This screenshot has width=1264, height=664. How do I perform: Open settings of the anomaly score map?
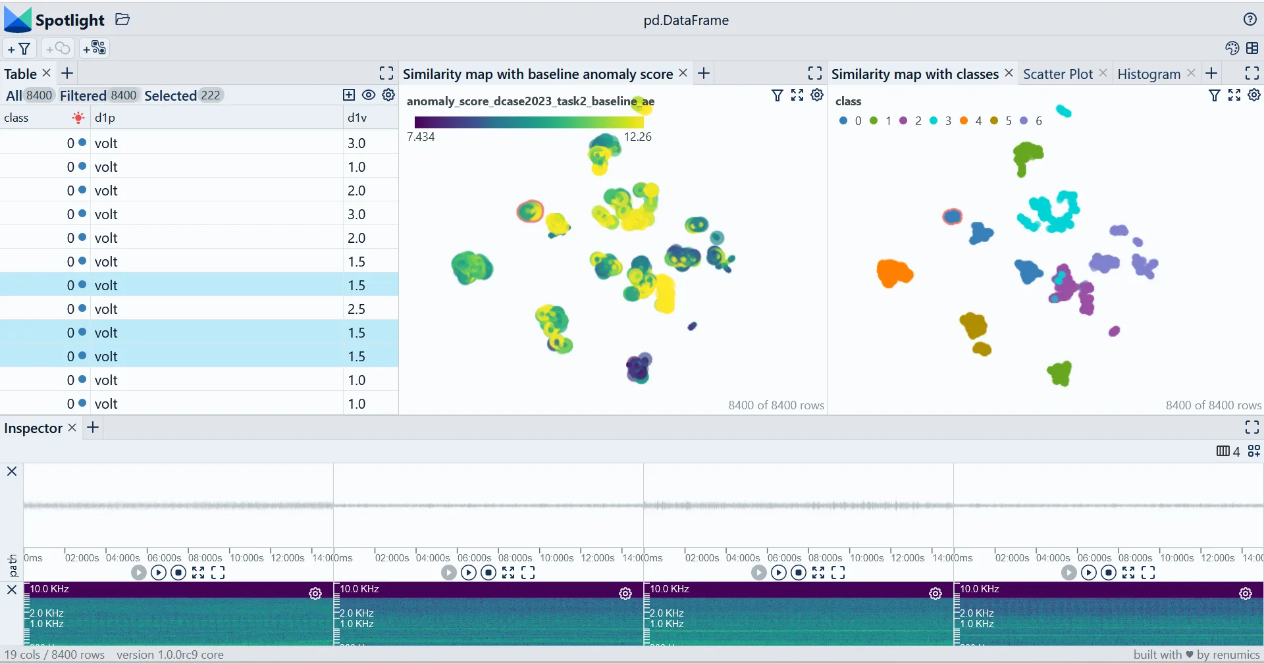click(x=817, y=95)
